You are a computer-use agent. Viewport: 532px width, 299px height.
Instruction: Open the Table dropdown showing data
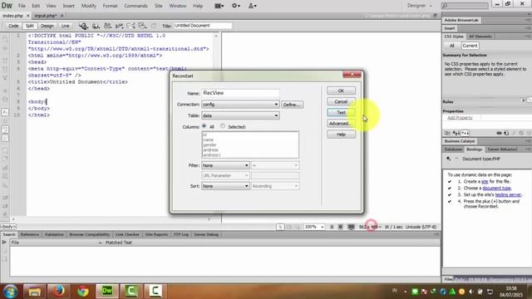pyautogui.click(x=240, y=115)
